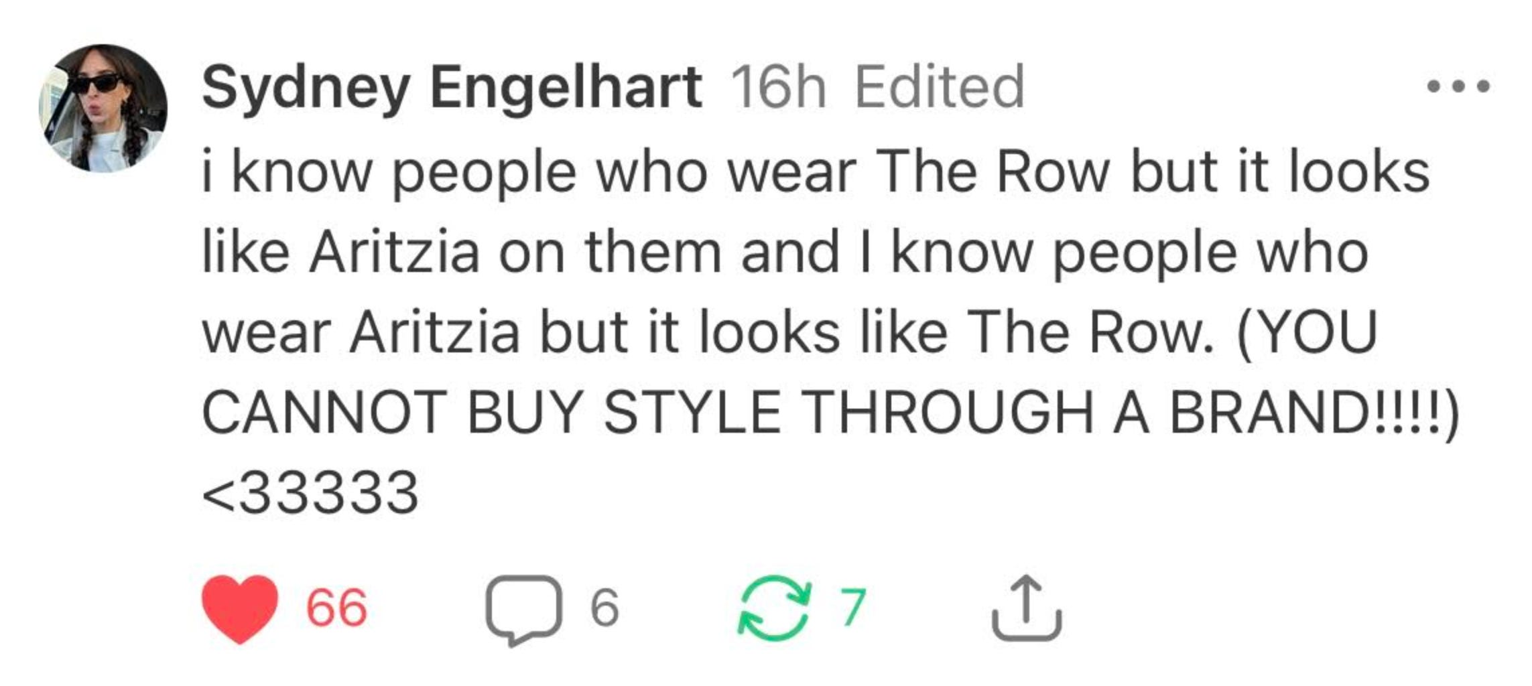Open the 16h timestamp permalink

(x=779, y=87)
